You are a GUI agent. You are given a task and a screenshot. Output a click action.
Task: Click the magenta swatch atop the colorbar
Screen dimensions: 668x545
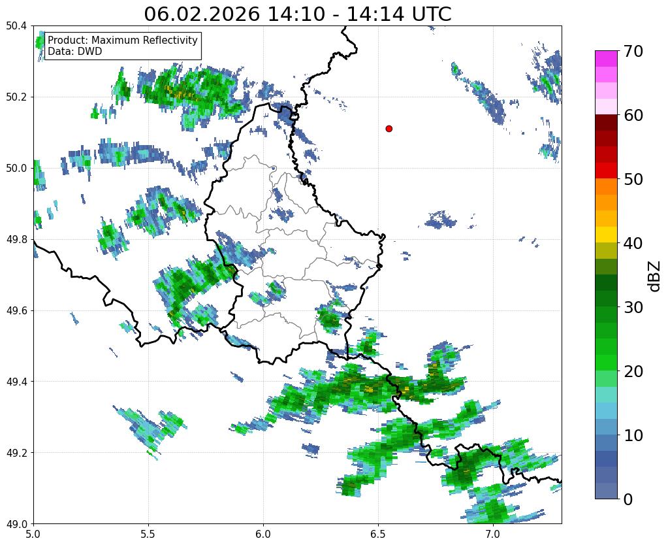point(606,59)
